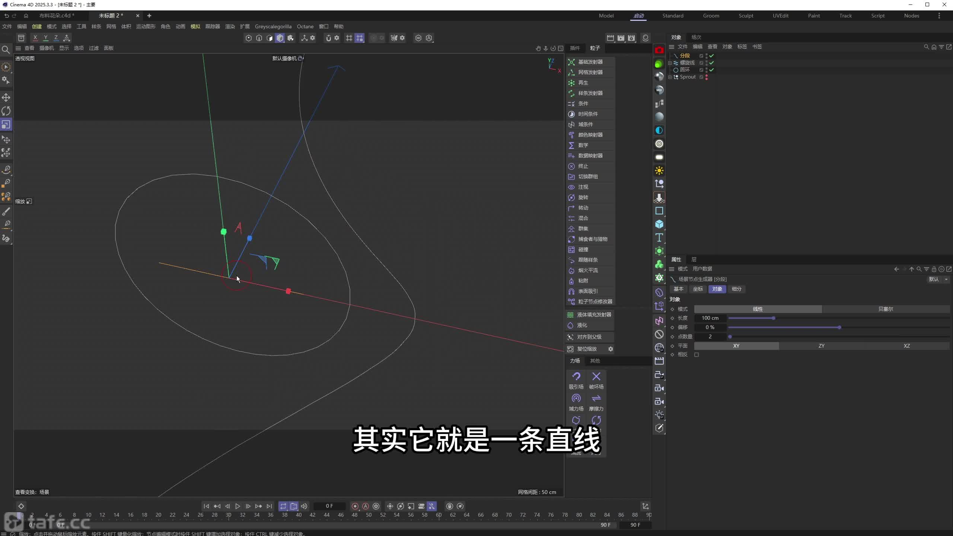Click the Text object icon
The height and width of the screenshot is (536, 953).
coord(659,237)
